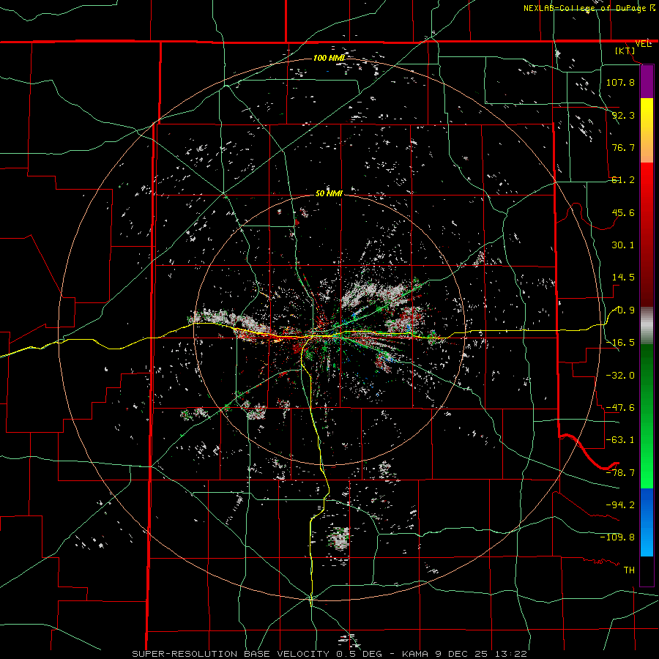The image size is (659, 659).
Task: Select the -63.1 legend value
Action: coord(620,440)
